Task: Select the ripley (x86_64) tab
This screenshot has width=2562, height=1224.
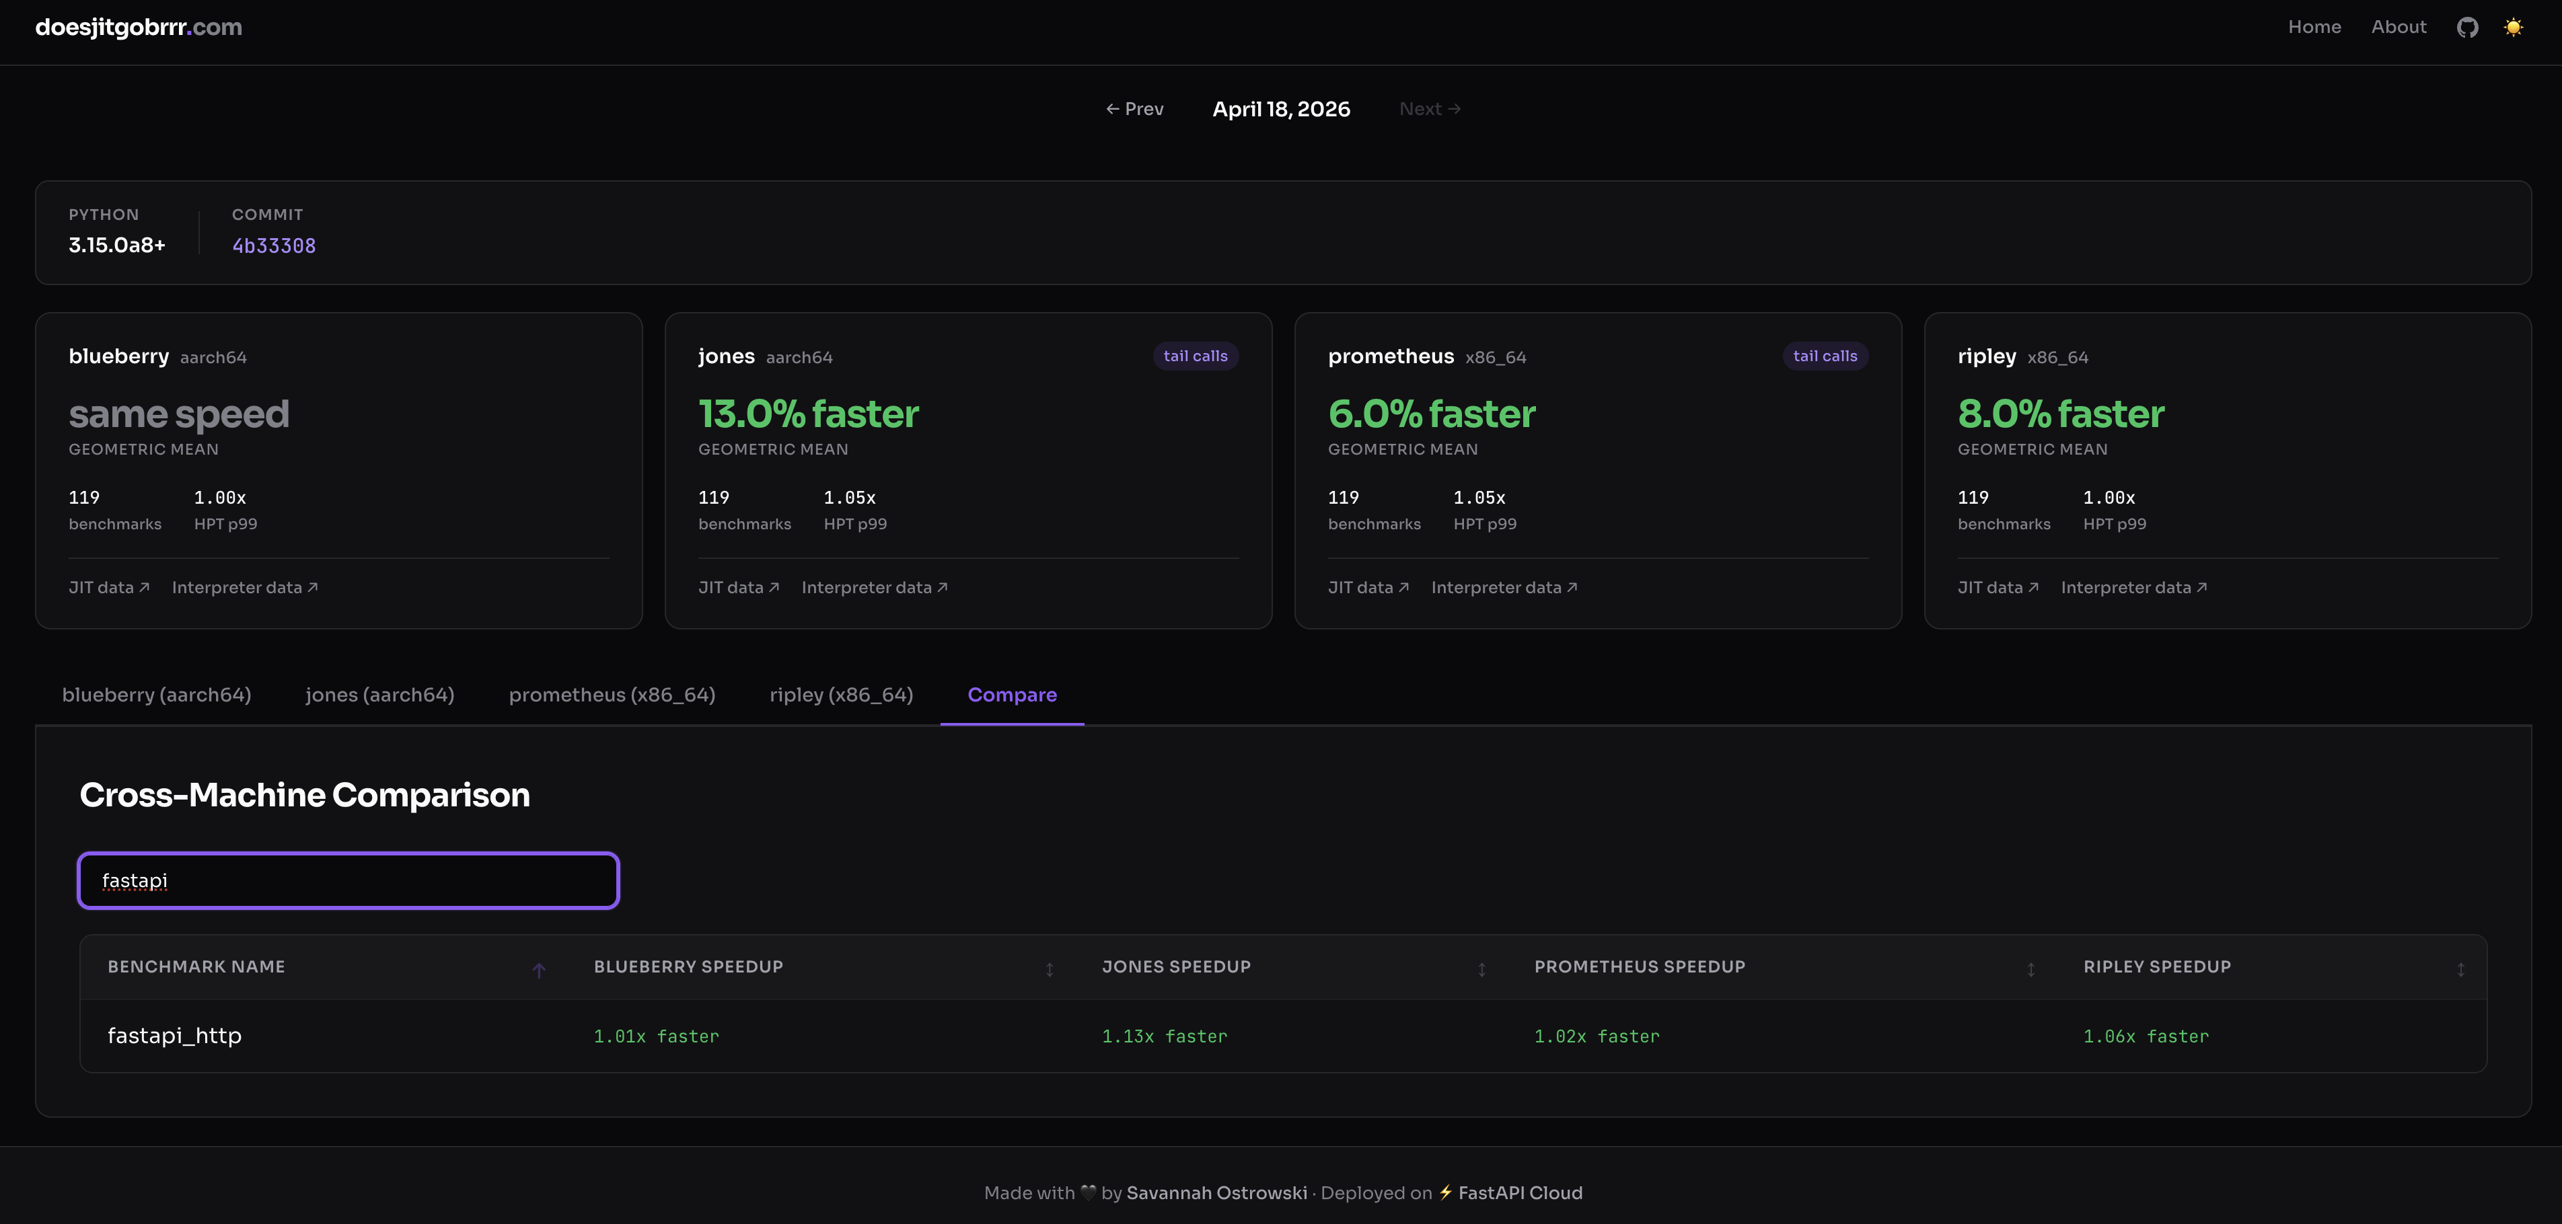Action: (x=840, y=694)
